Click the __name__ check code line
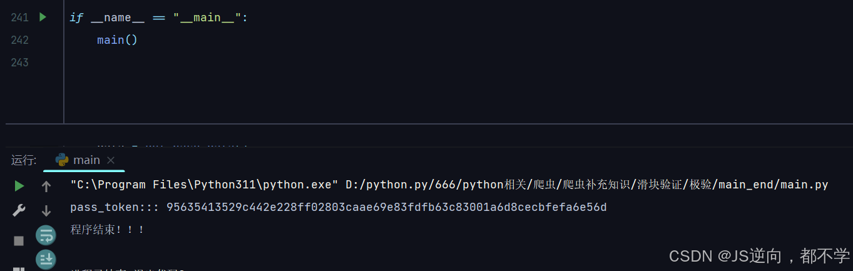This screenshot has width=853, height=271. [x=159, y=18]
